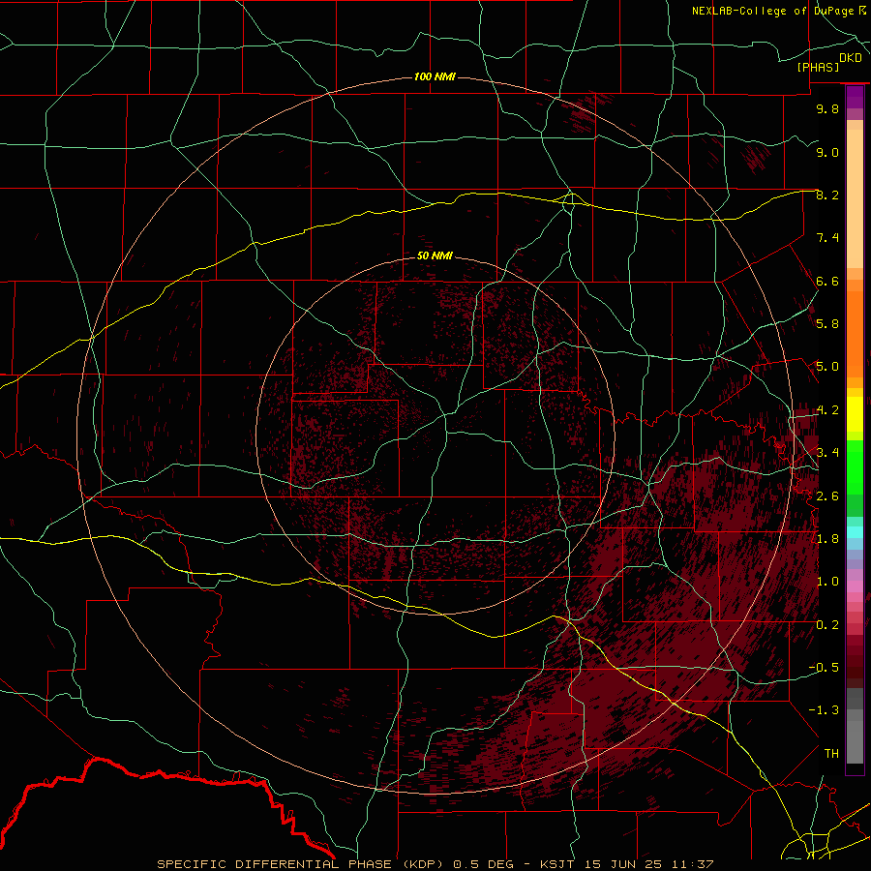Select the 8.2 value on the color scale

[827, 195]
